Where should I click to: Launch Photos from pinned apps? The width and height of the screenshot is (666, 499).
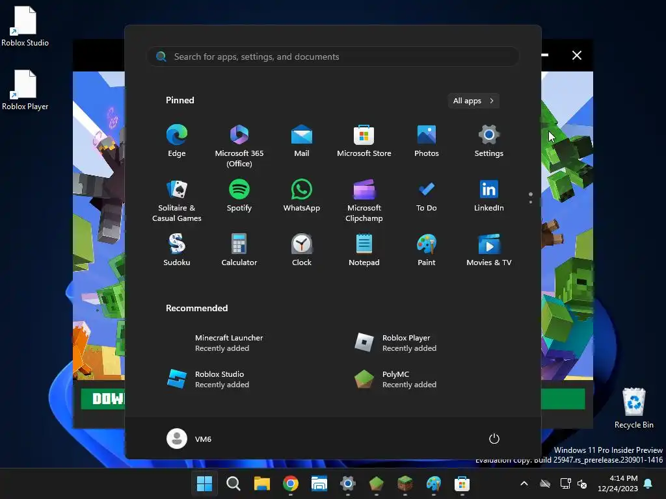coord(427,141)
